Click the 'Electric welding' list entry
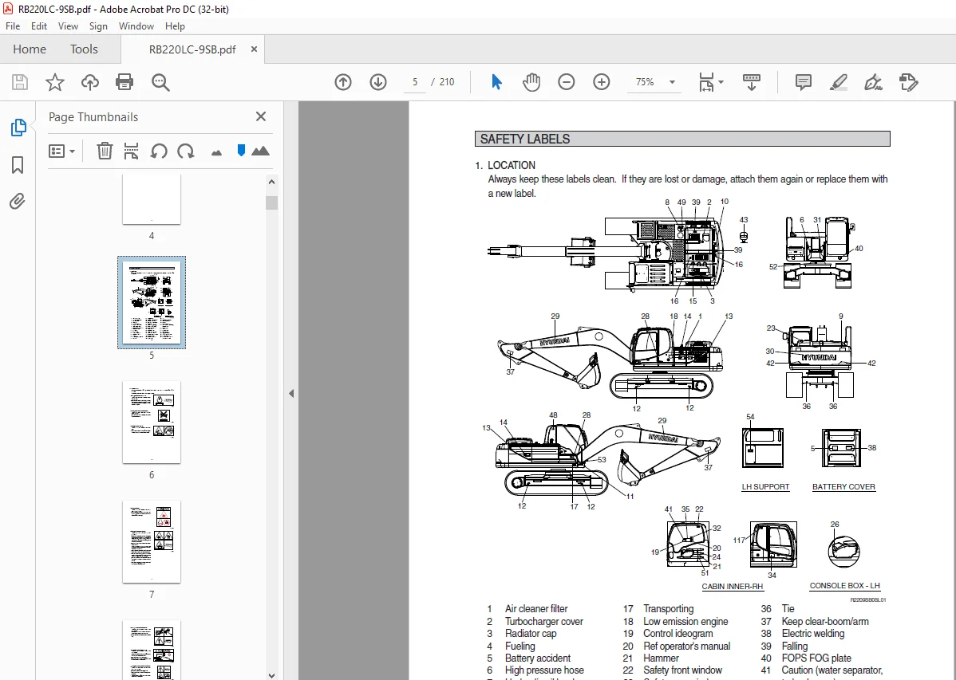The width and height of the screenshot is (956, 680). [x=812, y=634]
